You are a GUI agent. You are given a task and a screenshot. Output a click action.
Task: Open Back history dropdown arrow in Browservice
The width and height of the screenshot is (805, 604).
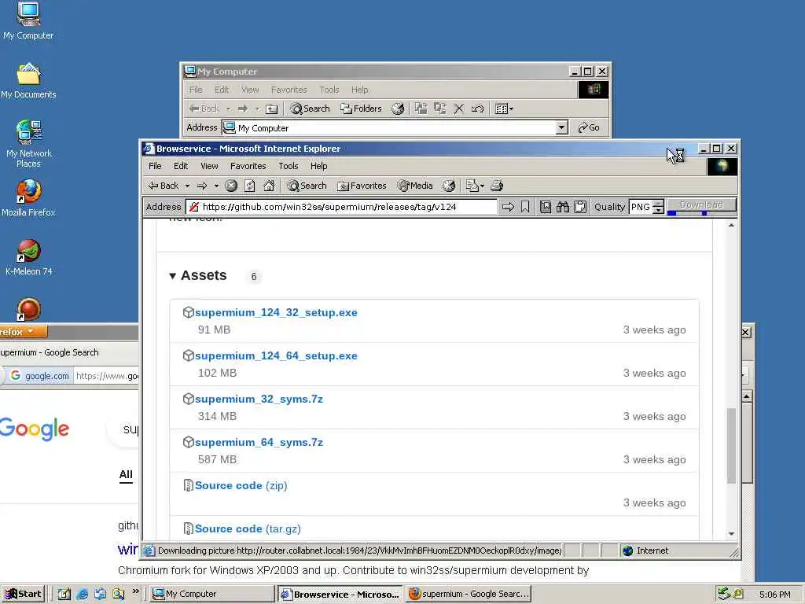[187, 186]
